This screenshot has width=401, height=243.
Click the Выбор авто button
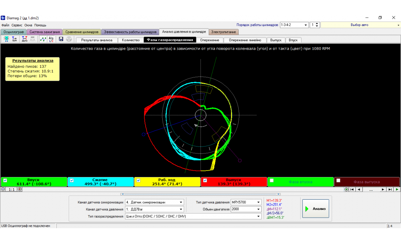[x=359, y=25]
